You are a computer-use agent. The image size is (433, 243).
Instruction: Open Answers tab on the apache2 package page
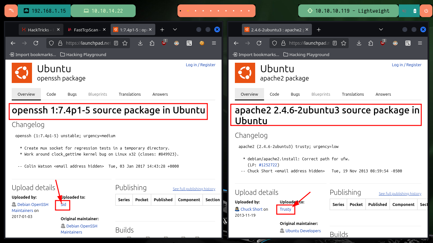pyautogui.click(x=383, y=94)
